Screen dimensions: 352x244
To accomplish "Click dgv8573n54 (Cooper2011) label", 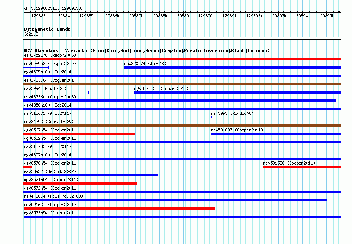I will pyautogui.click(x=51, y=213).
